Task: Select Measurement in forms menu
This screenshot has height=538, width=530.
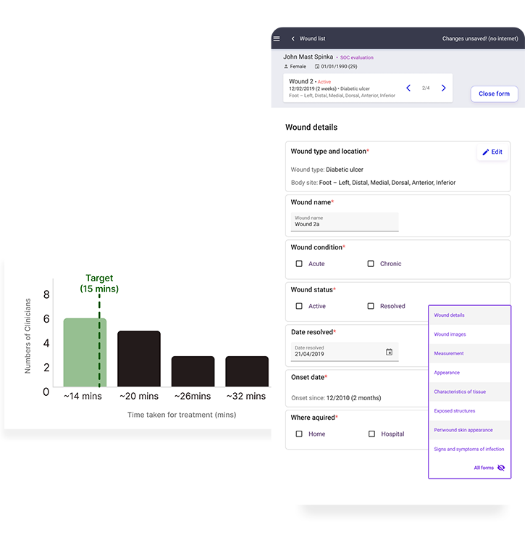Action: click(x=469, y=353)
